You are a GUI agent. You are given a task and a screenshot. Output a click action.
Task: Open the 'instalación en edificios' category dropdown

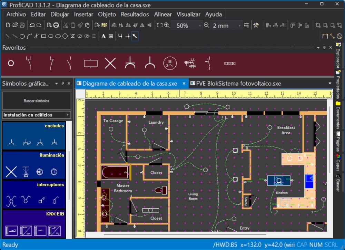pyautogui.click(x=68, y=115)
